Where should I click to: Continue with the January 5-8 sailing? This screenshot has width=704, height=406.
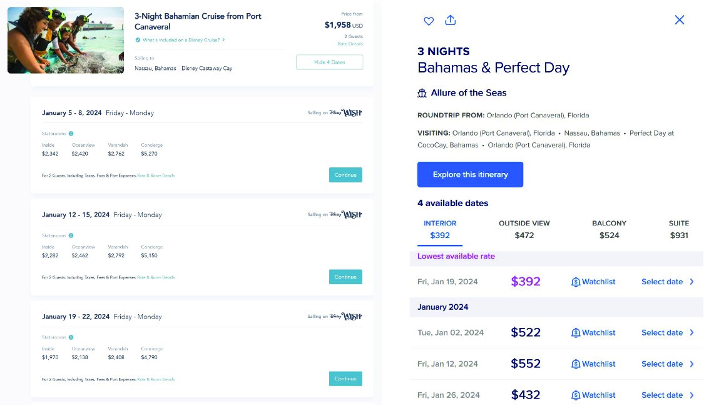coord(345,175)
